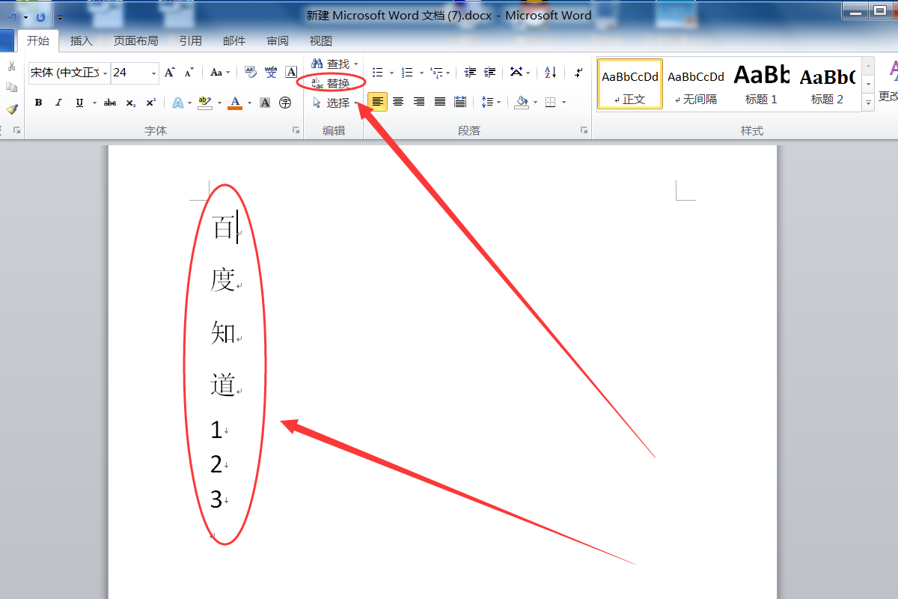This screenshot has width=898, height=599.
Task: Toggle subscript formatting
Action: (x=130, y=103)
